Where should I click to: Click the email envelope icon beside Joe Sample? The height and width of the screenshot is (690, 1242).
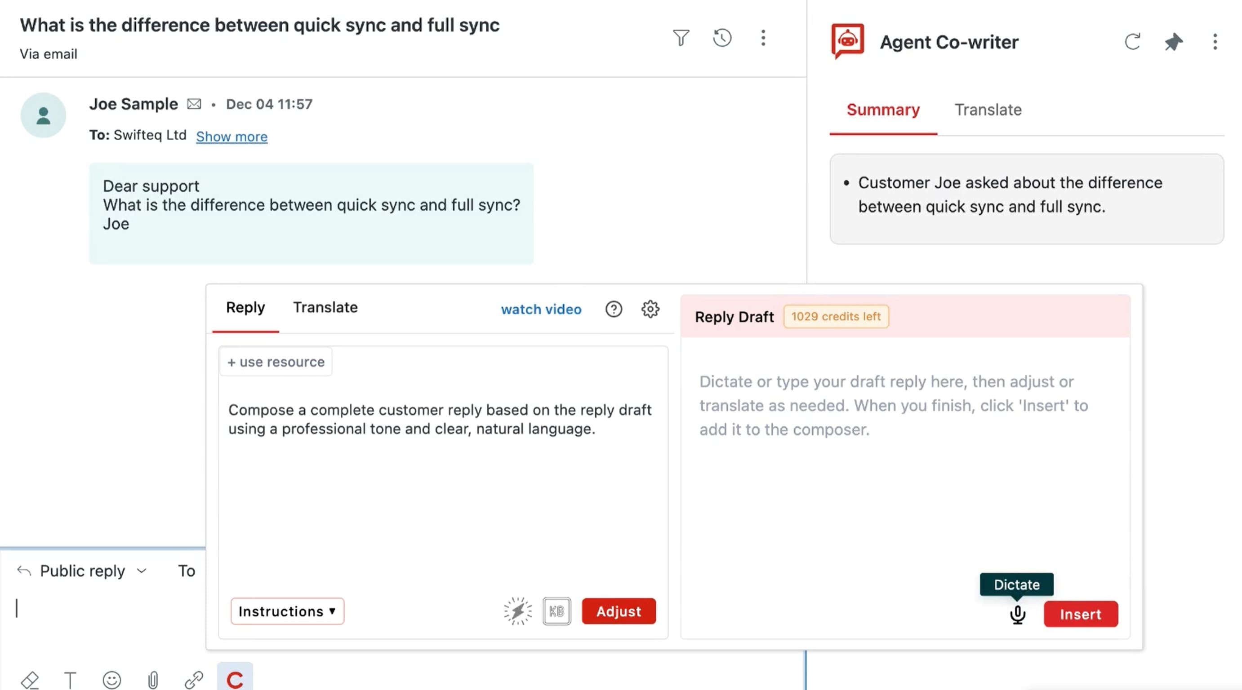click(x=194, y=104)
